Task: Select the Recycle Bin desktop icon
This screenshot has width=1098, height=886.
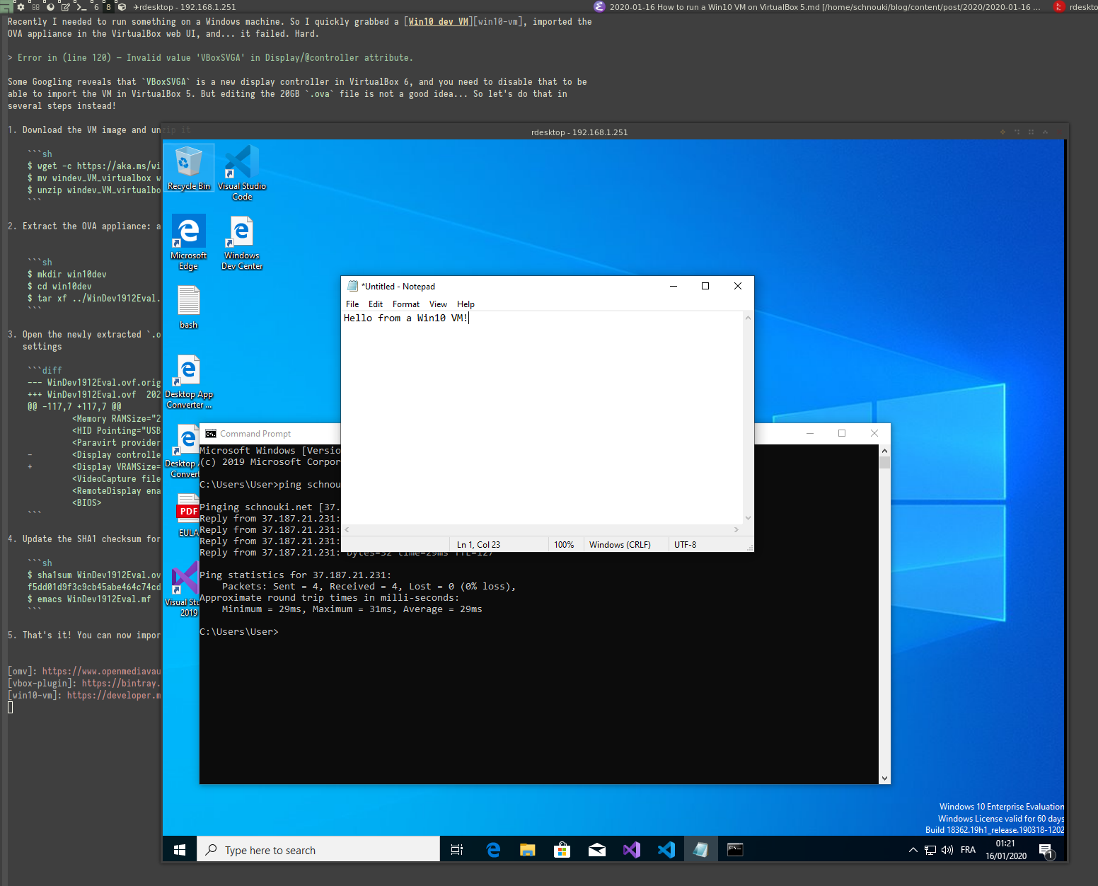Action: [189, 168]
